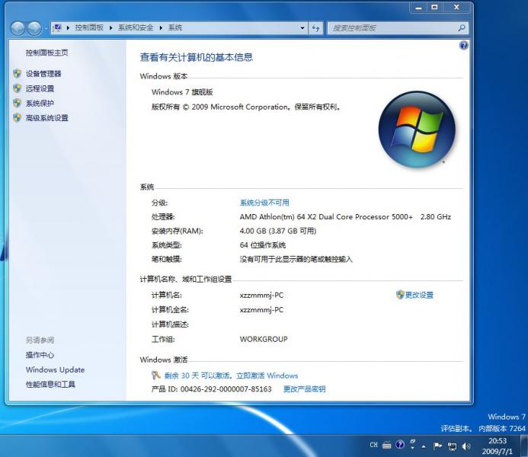
Task: Open 远程设置 from sidebar
Action: (40, 88)
